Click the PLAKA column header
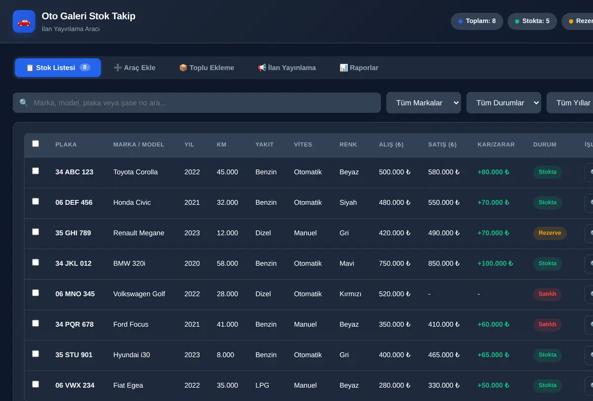This screenshot has height=401, width=593. point(66,144)
